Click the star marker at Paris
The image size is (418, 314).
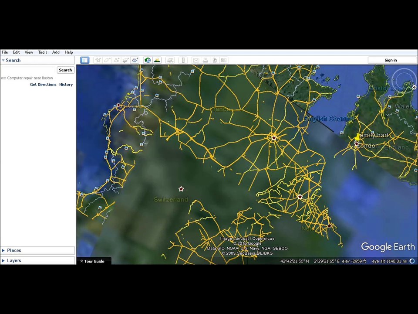pos(274,138)
